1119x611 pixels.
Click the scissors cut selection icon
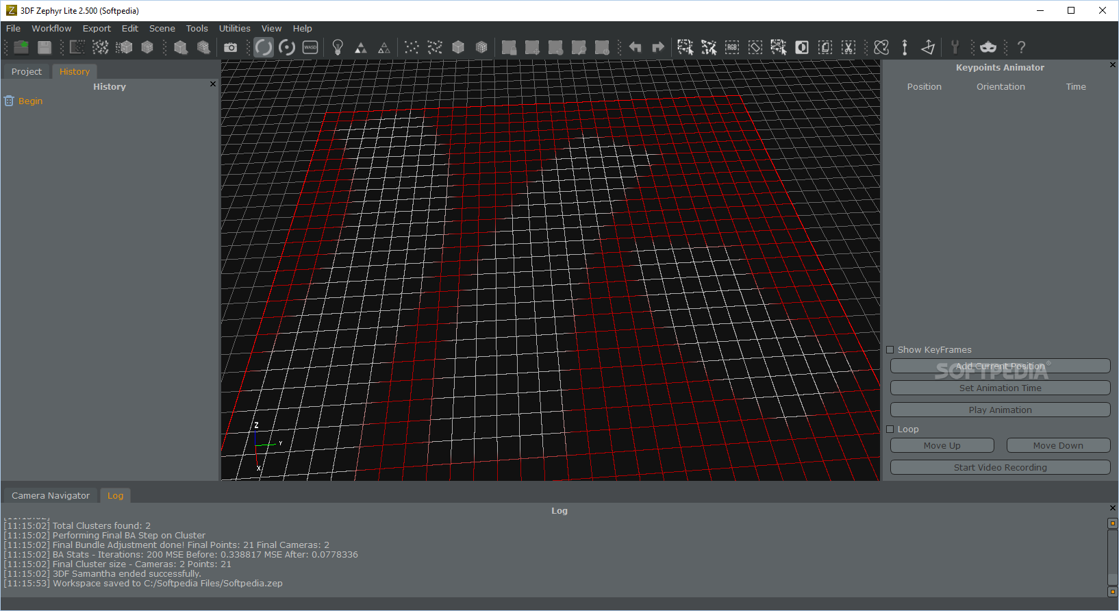pyautogui.click(x=848, y=47)
